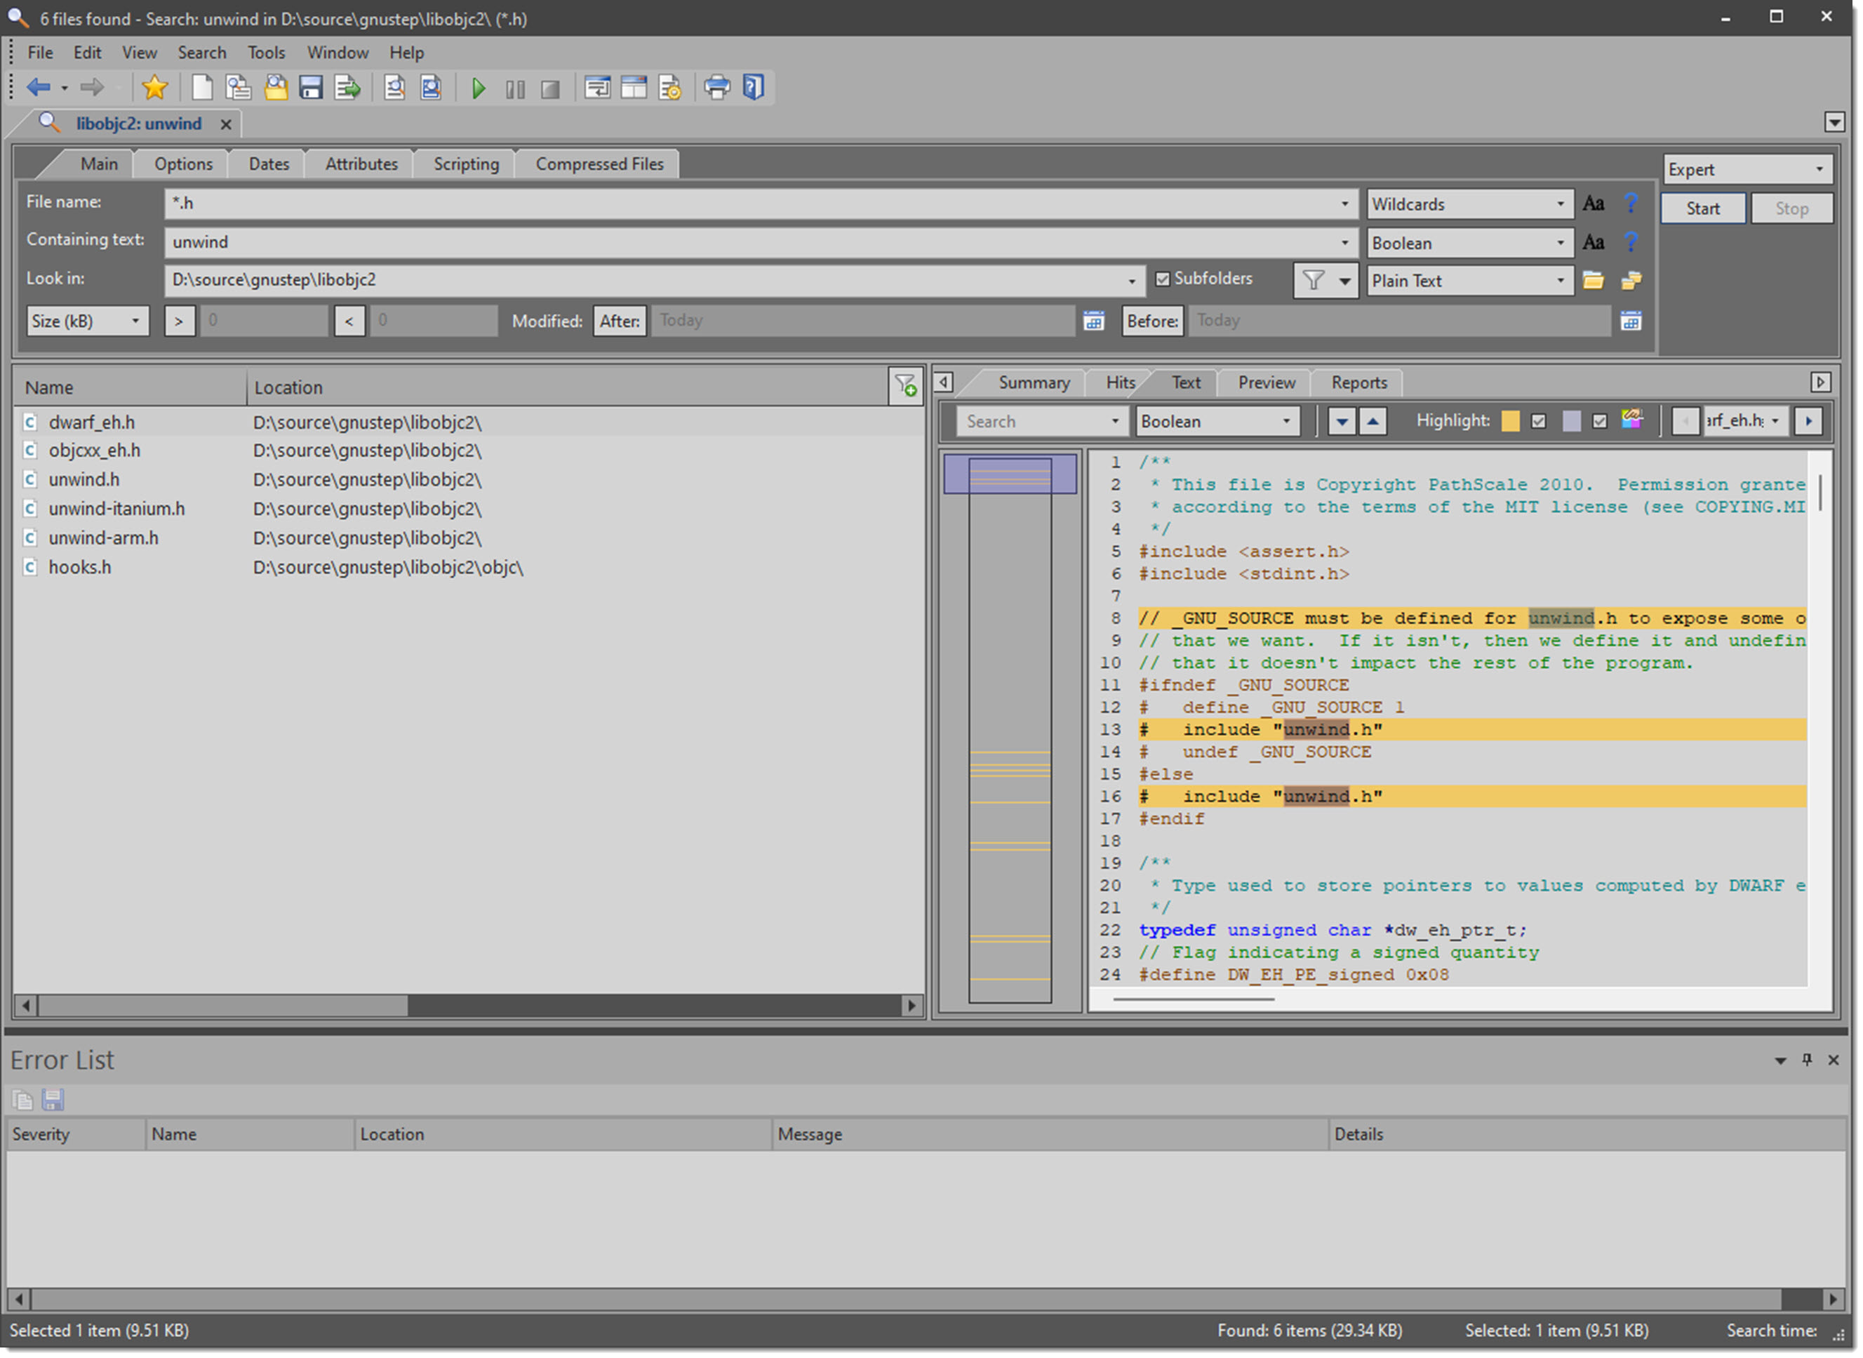Click the Start search button
The image size is (1863, 1358).
pyautogui.click(x=1704, y=209)
